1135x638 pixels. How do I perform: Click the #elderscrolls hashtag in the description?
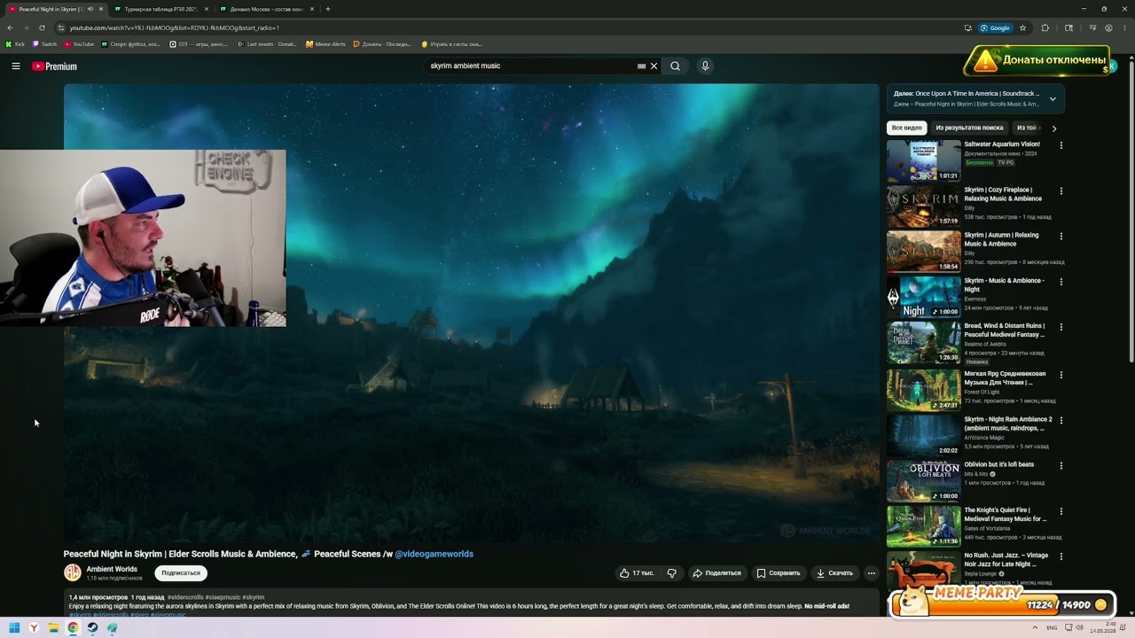point(185,597)
